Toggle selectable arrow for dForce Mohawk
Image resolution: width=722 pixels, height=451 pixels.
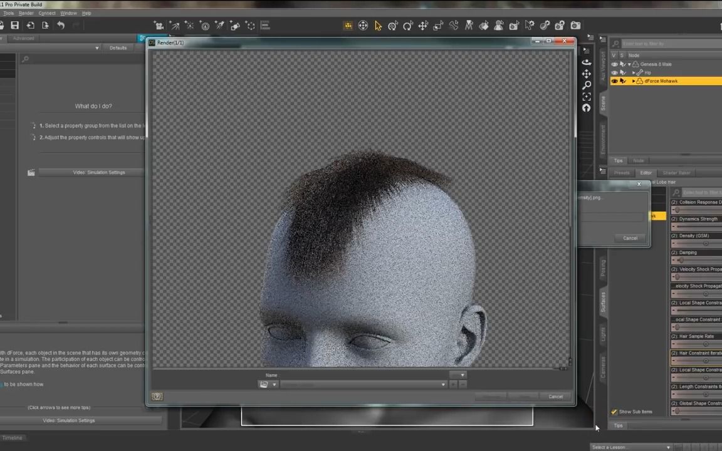point(622,81)
